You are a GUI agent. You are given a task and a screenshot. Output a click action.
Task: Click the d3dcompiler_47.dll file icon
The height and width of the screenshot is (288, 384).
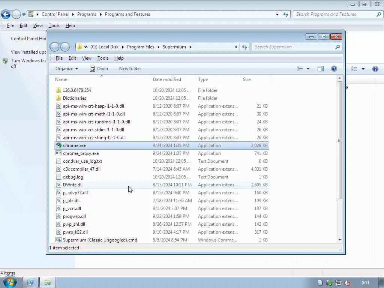click(58, 169)
